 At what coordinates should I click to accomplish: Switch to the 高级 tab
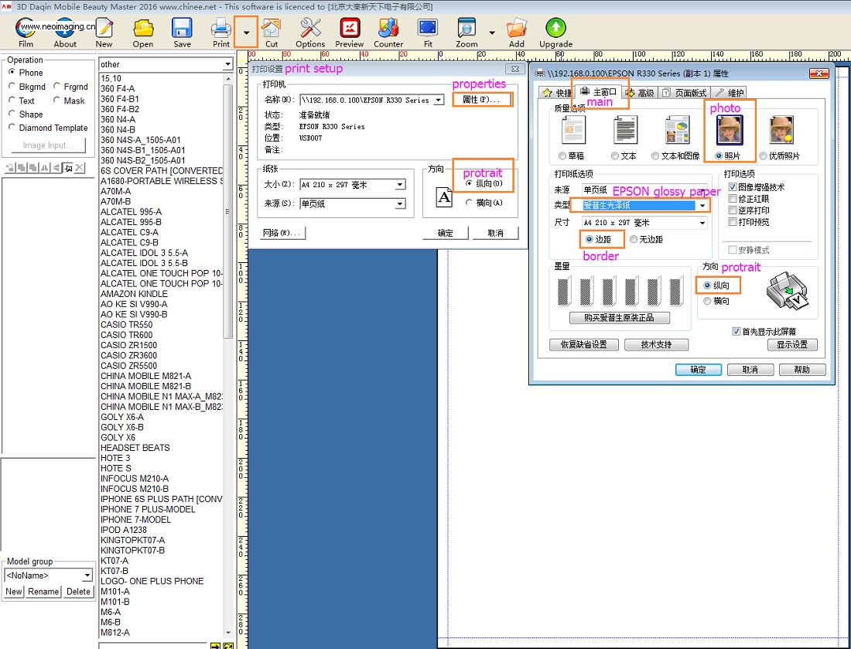coord(641,93)
